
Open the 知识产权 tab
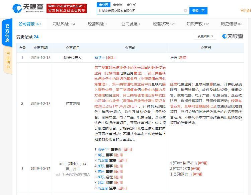click(197, 24)
